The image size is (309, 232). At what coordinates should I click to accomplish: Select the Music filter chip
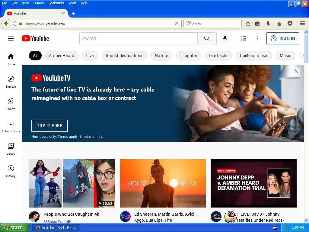[x=285, y=56]
